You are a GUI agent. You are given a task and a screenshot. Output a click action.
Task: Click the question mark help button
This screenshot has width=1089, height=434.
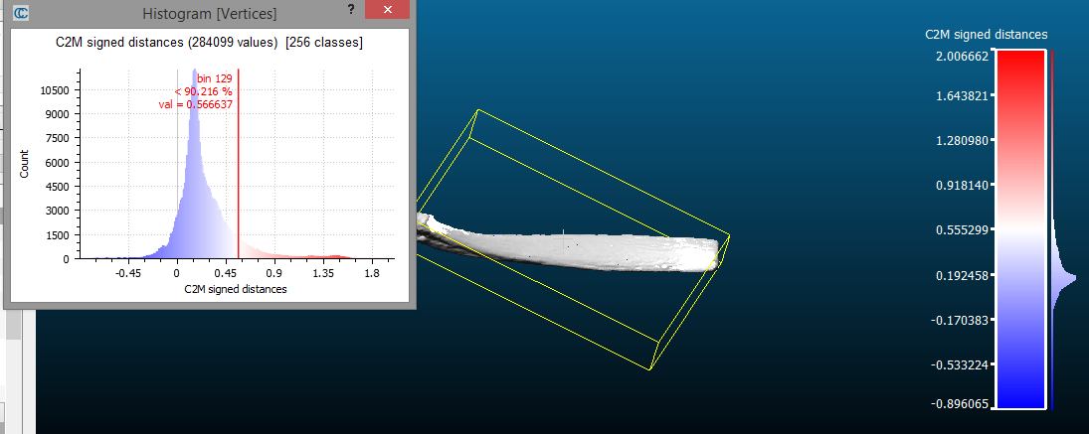tap(350, 10)
